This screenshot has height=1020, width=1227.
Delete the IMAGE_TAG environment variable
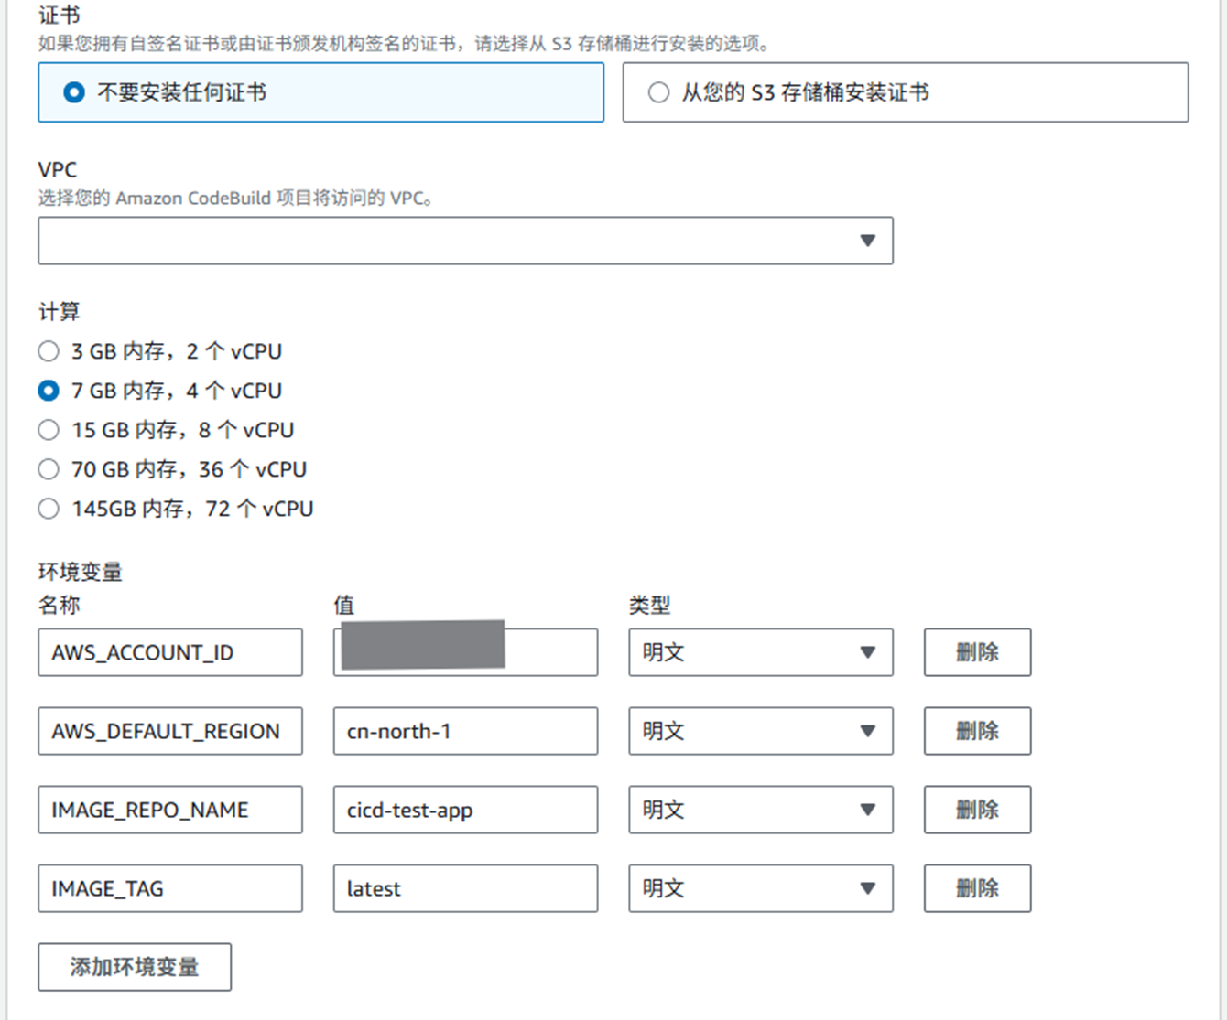click(977, 888)
